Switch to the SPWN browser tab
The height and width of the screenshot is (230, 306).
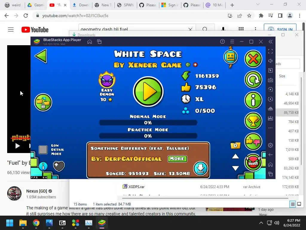[x=126, y=5]
